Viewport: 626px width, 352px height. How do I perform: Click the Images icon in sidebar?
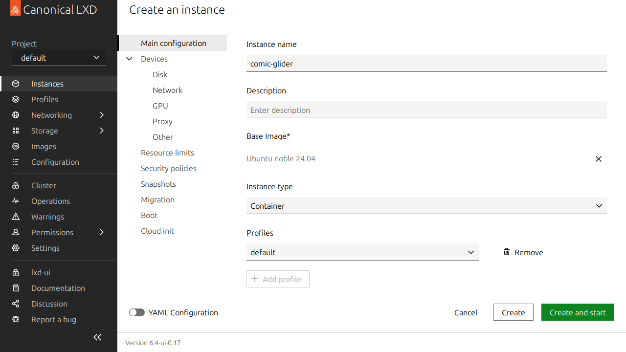pos(16,146)
